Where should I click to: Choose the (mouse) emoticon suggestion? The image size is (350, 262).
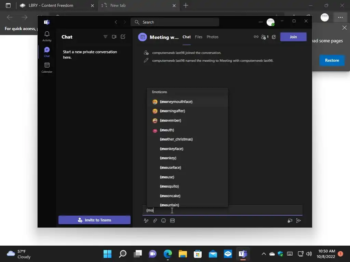tap(188, 177)
